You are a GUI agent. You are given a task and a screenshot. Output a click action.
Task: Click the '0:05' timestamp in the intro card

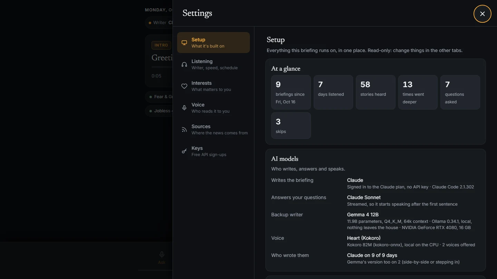tap(156, 76)
